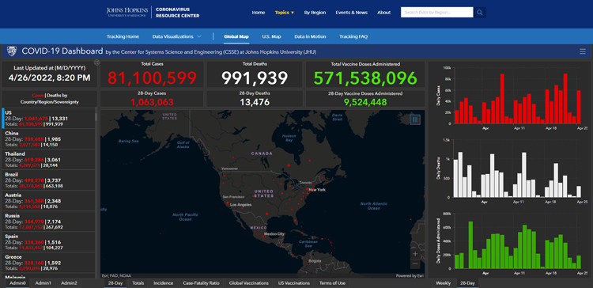Viewport: 593px width, 288px height.
Task: Select Russia in the country list
Action: 48,222
